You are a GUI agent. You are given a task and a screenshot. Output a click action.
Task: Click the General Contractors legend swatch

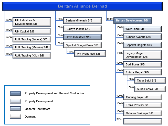coord(15,109)
